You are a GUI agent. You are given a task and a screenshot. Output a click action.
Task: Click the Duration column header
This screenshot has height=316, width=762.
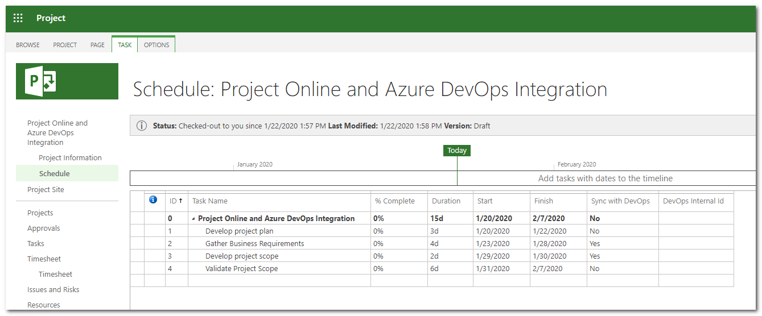[450, 201]
